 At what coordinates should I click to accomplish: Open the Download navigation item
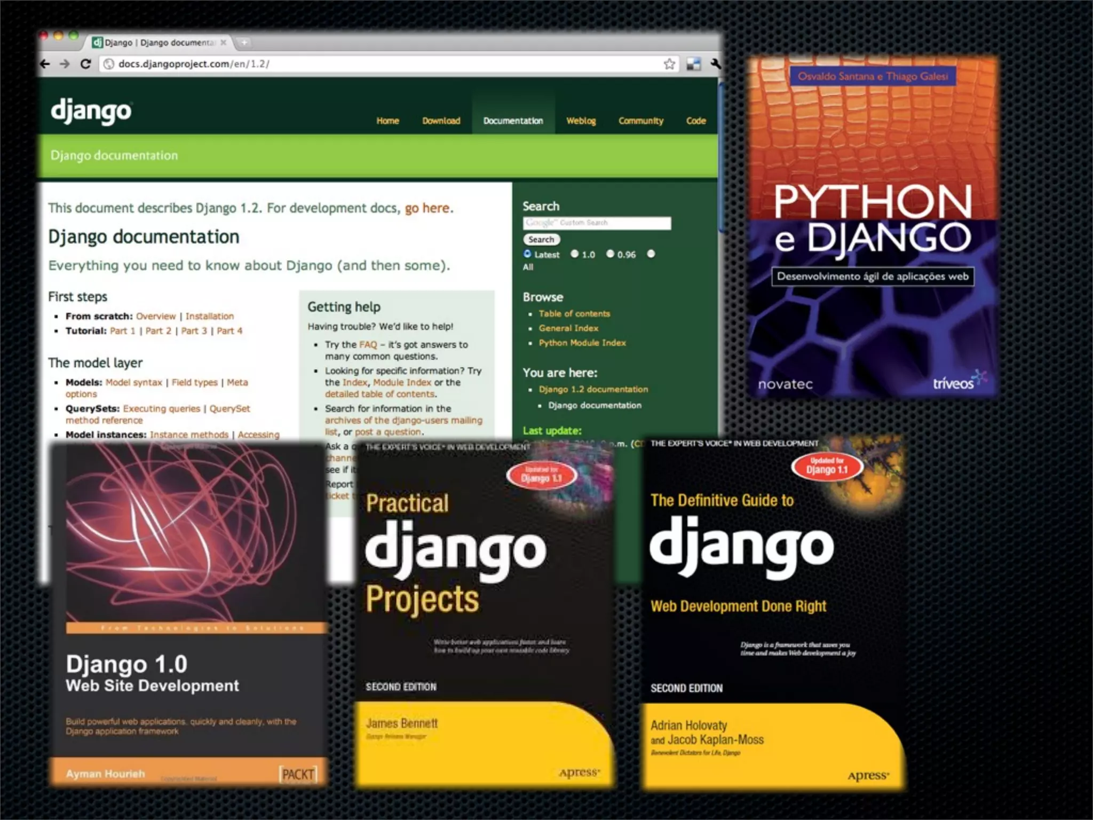point(441,121)
